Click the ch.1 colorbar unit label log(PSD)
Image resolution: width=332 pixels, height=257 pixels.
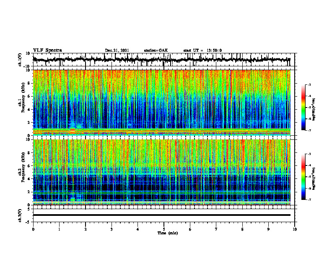pos(314,109)
